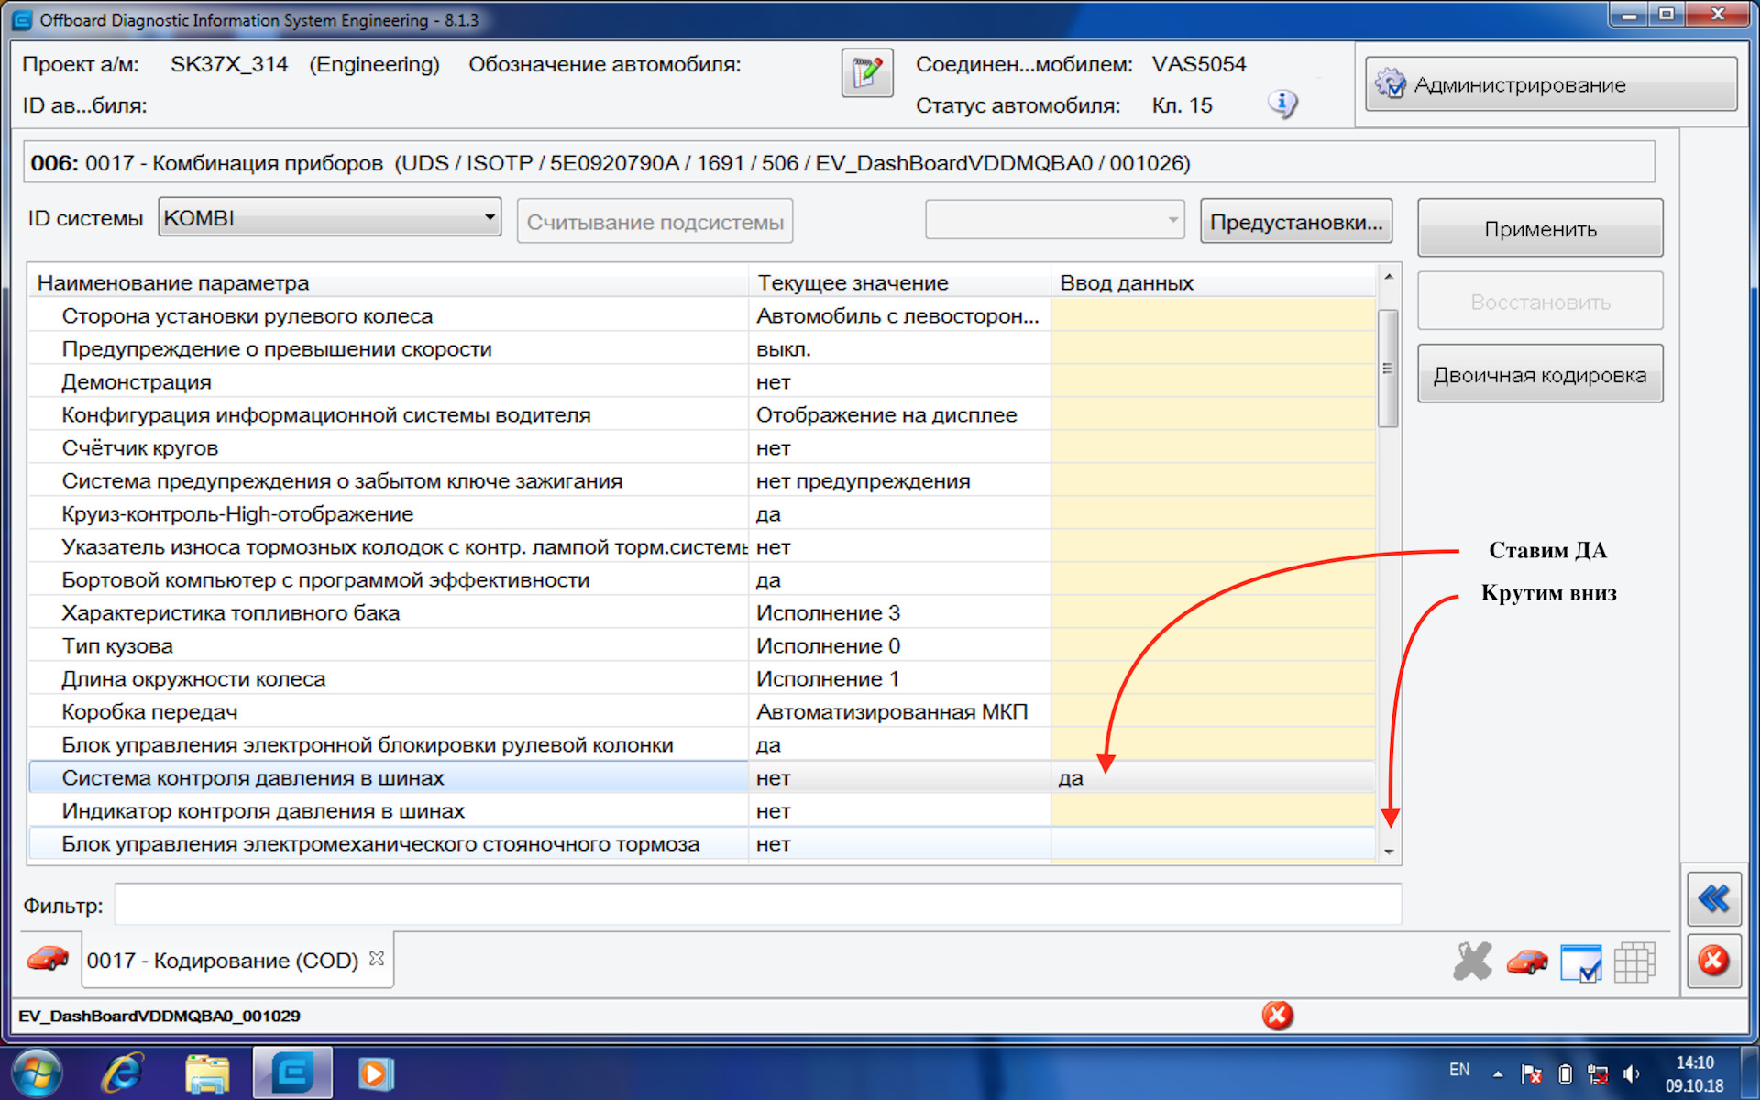Viewport: 1760px width, 1100px height.
Task: Select the 0017 - Кодирование (COD) tab
Action: tap(223, 961)
